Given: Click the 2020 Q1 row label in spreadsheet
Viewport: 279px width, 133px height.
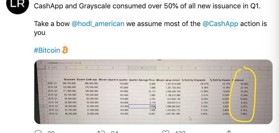Looking at the screenshot, I should (x=52, y=83).
